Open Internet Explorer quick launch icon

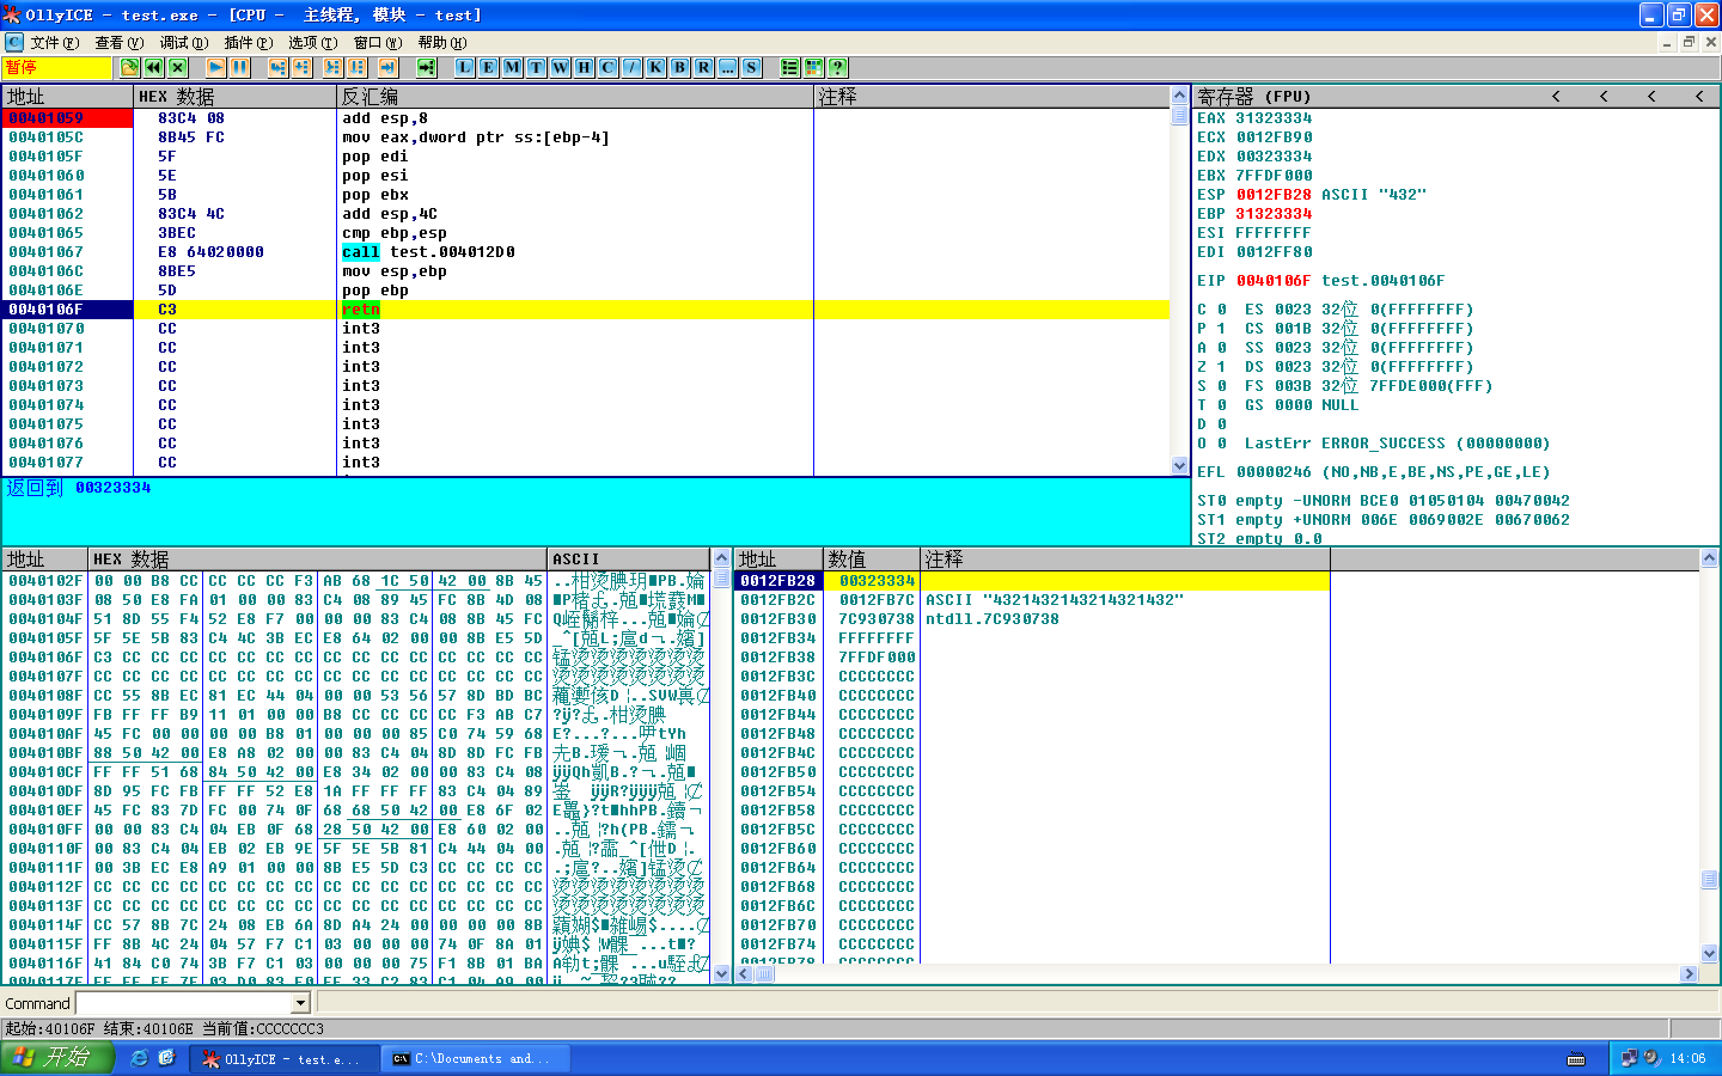(x=139, y=1058)
